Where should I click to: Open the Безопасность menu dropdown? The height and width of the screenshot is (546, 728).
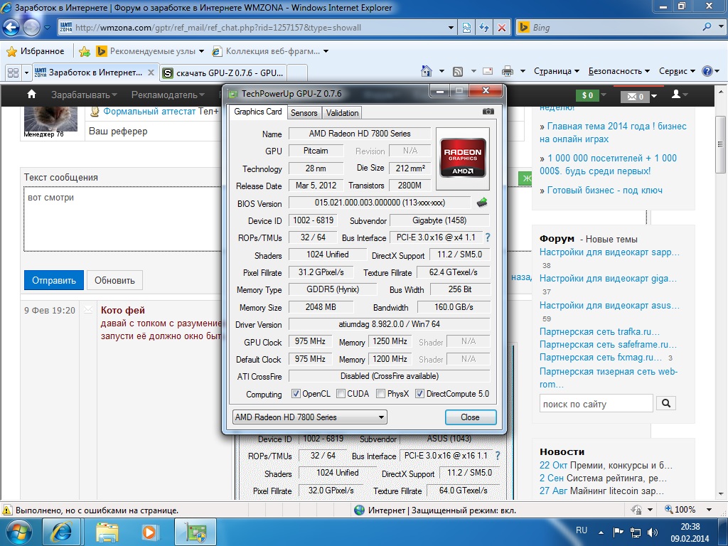(619, 71)
